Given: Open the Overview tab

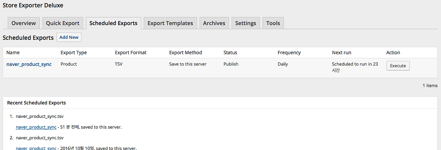Looking at the screenshot, I should point(24,23).
